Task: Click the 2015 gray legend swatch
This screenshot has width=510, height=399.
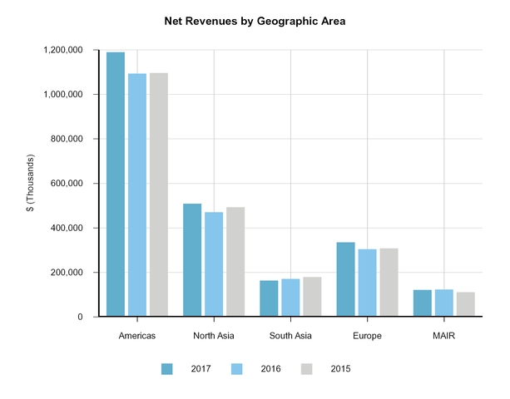Action: pyautogui.click(x=307, y=368)
